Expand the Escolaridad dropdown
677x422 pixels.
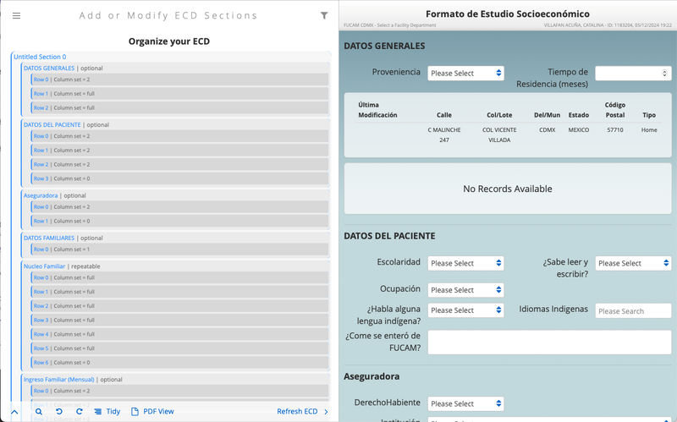pos(465,263)
